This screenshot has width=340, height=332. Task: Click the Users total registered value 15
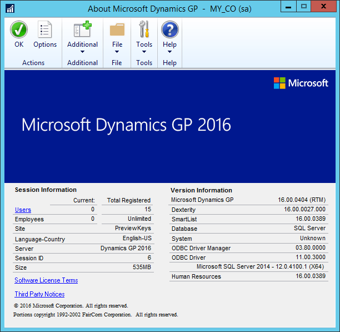[148, 210]
